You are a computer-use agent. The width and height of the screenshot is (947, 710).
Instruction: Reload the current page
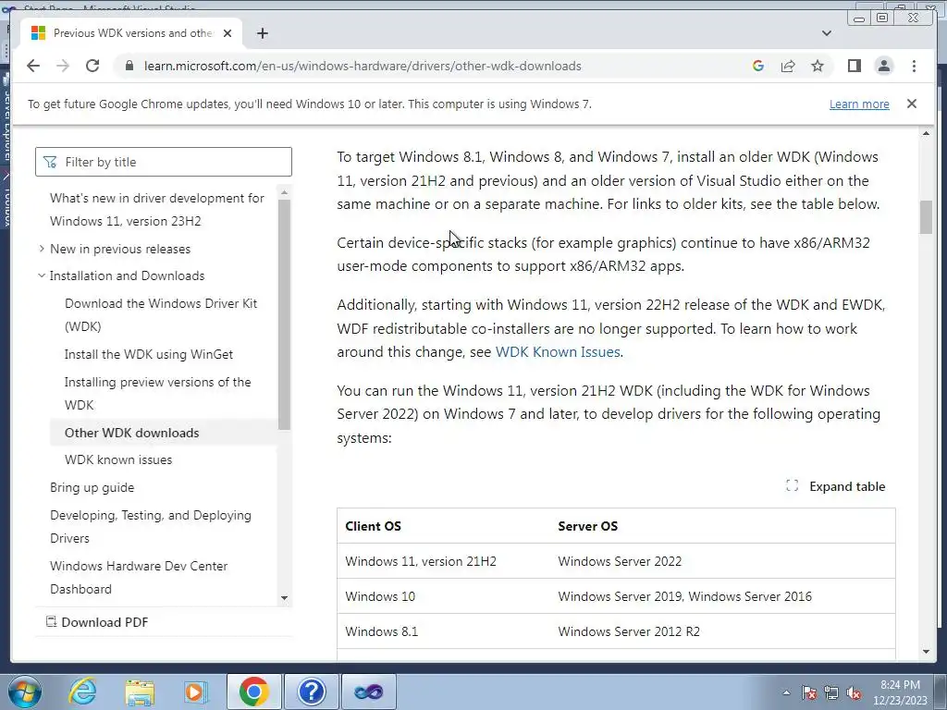coord(92,66)
